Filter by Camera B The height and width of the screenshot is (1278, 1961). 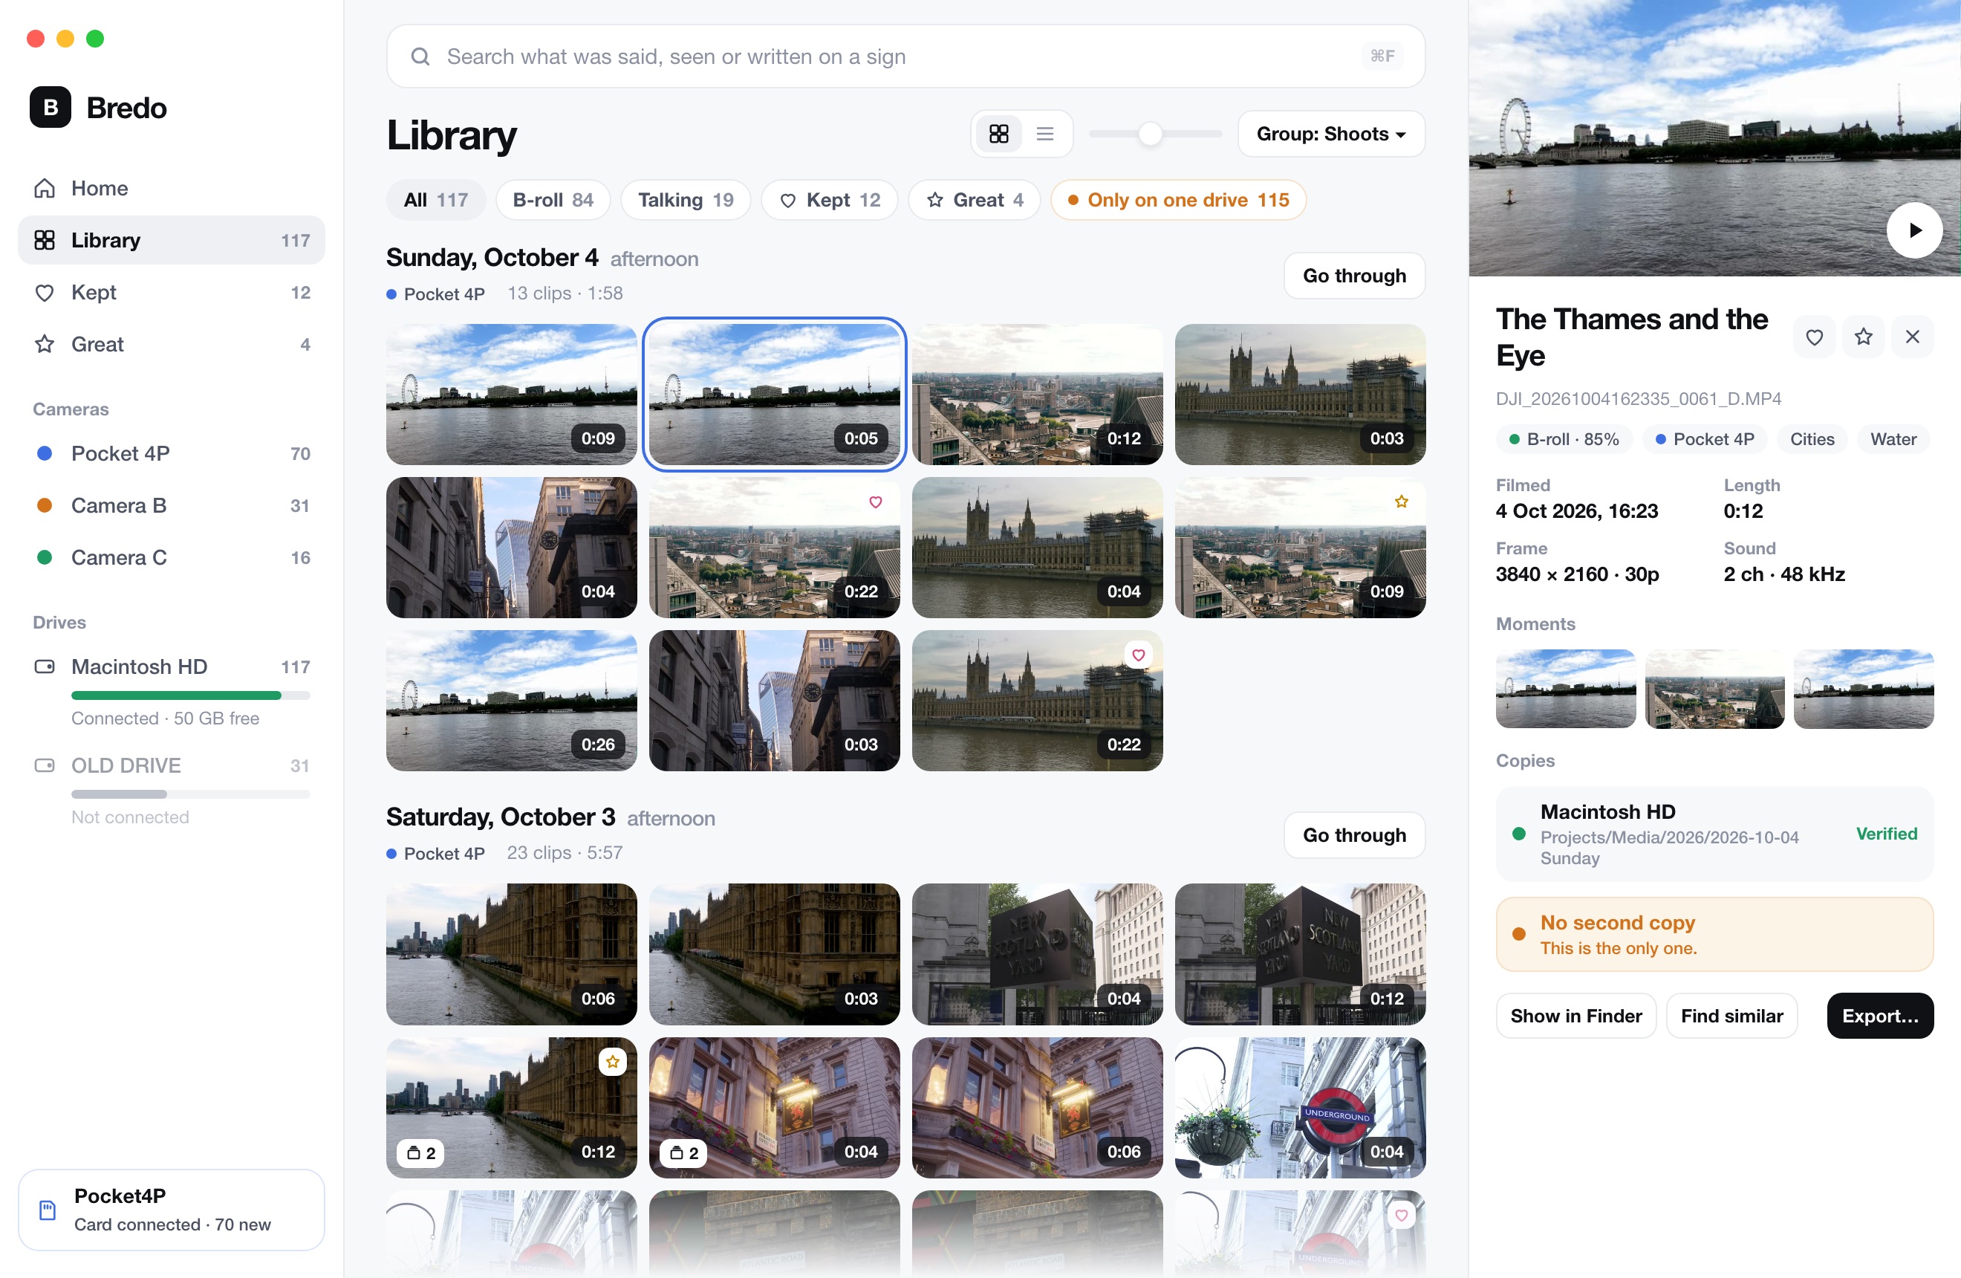pos(172,505)
